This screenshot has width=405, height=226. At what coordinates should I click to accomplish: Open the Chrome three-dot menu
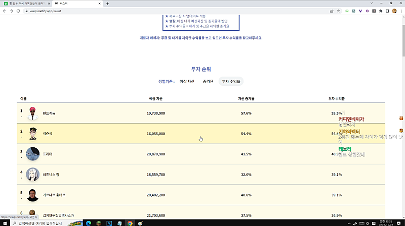(x=399, y=11)
